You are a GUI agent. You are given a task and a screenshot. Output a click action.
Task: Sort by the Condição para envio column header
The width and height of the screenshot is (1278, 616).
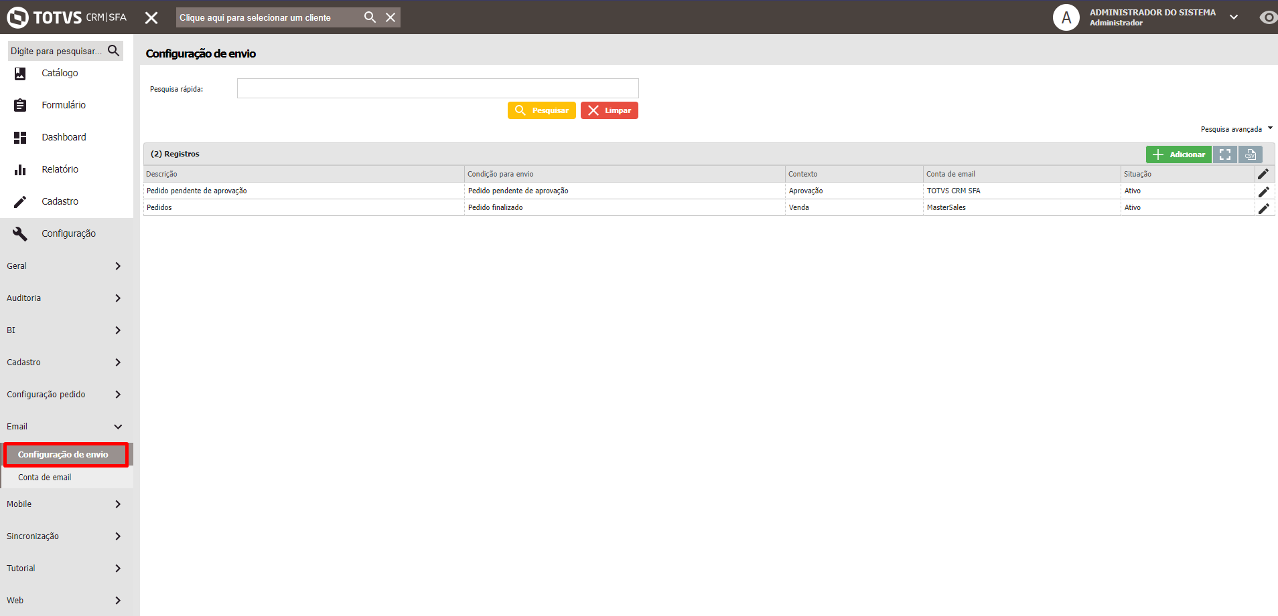click(x=624, y=174)
